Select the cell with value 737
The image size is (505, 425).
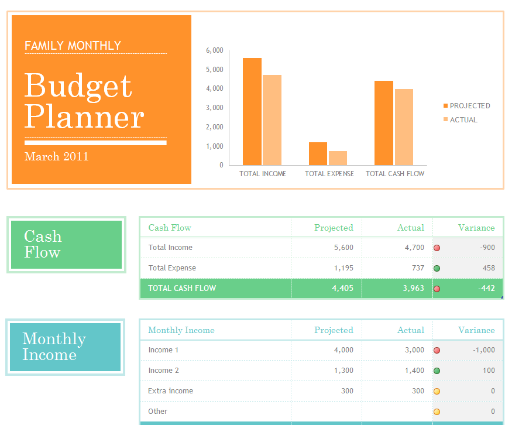pyautogui.click(x=397, y=268)
